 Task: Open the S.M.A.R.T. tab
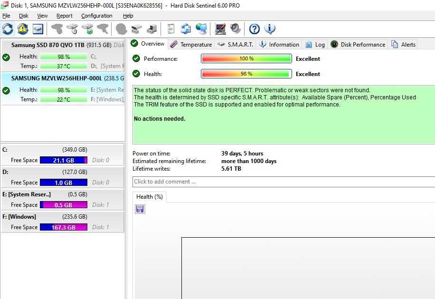coord(235,44)
